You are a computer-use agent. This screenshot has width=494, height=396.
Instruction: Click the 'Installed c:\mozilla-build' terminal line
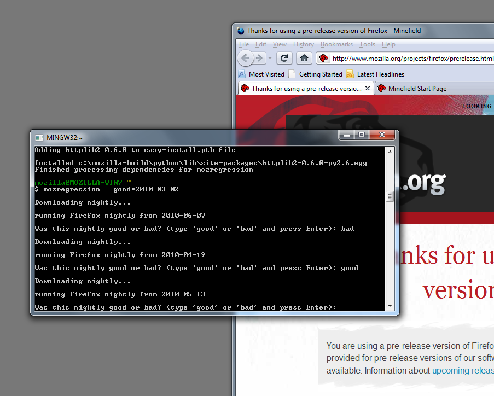tap(201, 163)
